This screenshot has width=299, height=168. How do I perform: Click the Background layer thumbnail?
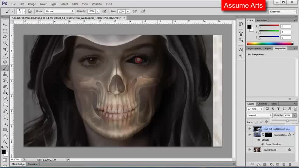(x=257, y=150)
